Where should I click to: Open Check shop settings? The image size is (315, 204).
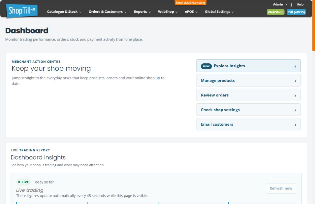click(248, 110)
